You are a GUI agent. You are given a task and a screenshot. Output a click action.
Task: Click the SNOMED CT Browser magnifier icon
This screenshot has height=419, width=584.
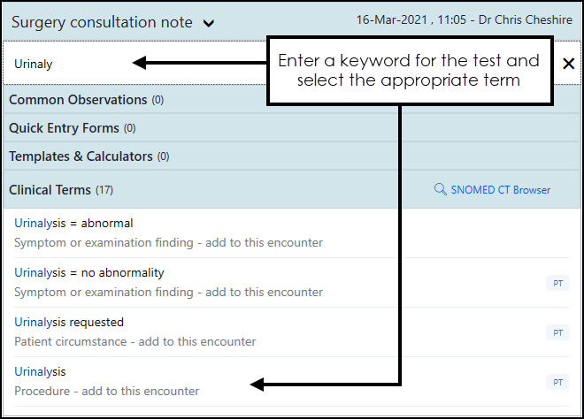440,189
